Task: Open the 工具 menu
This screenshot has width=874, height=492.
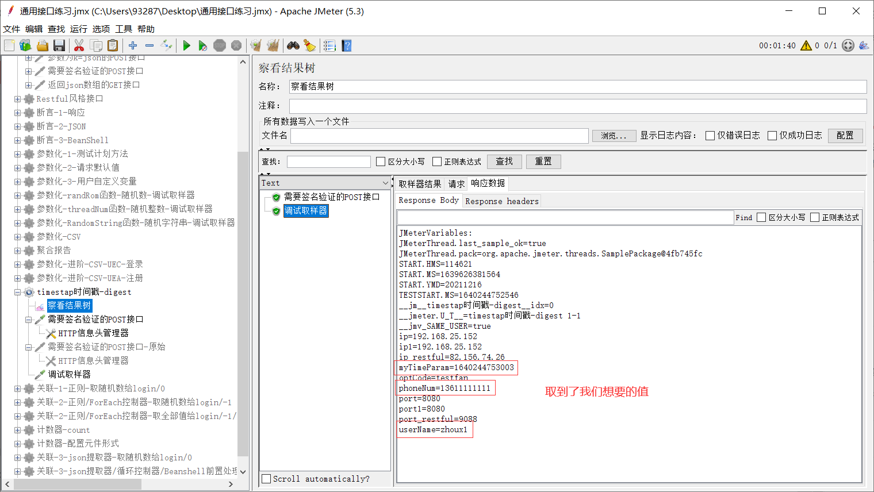Action: pos(124,29)
